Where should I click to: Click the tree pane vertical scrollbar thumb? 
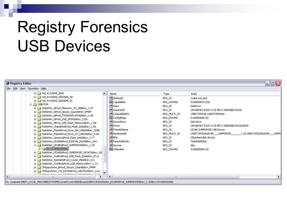click(x=104, y=154)
